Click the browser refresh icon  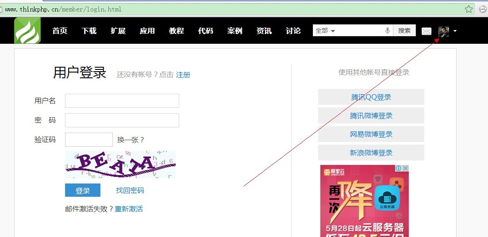[x=482, y=9]
